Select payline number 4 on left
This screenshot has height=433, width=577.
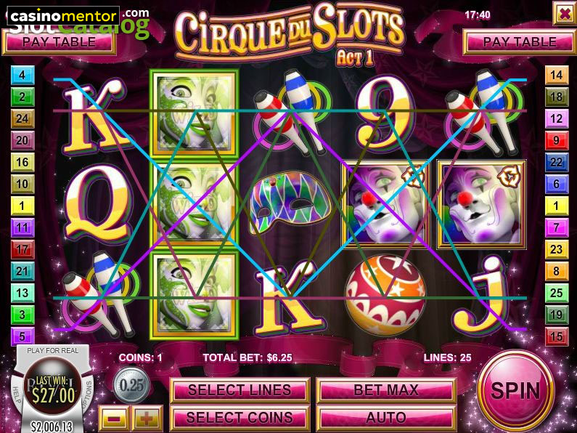[22, 75]
